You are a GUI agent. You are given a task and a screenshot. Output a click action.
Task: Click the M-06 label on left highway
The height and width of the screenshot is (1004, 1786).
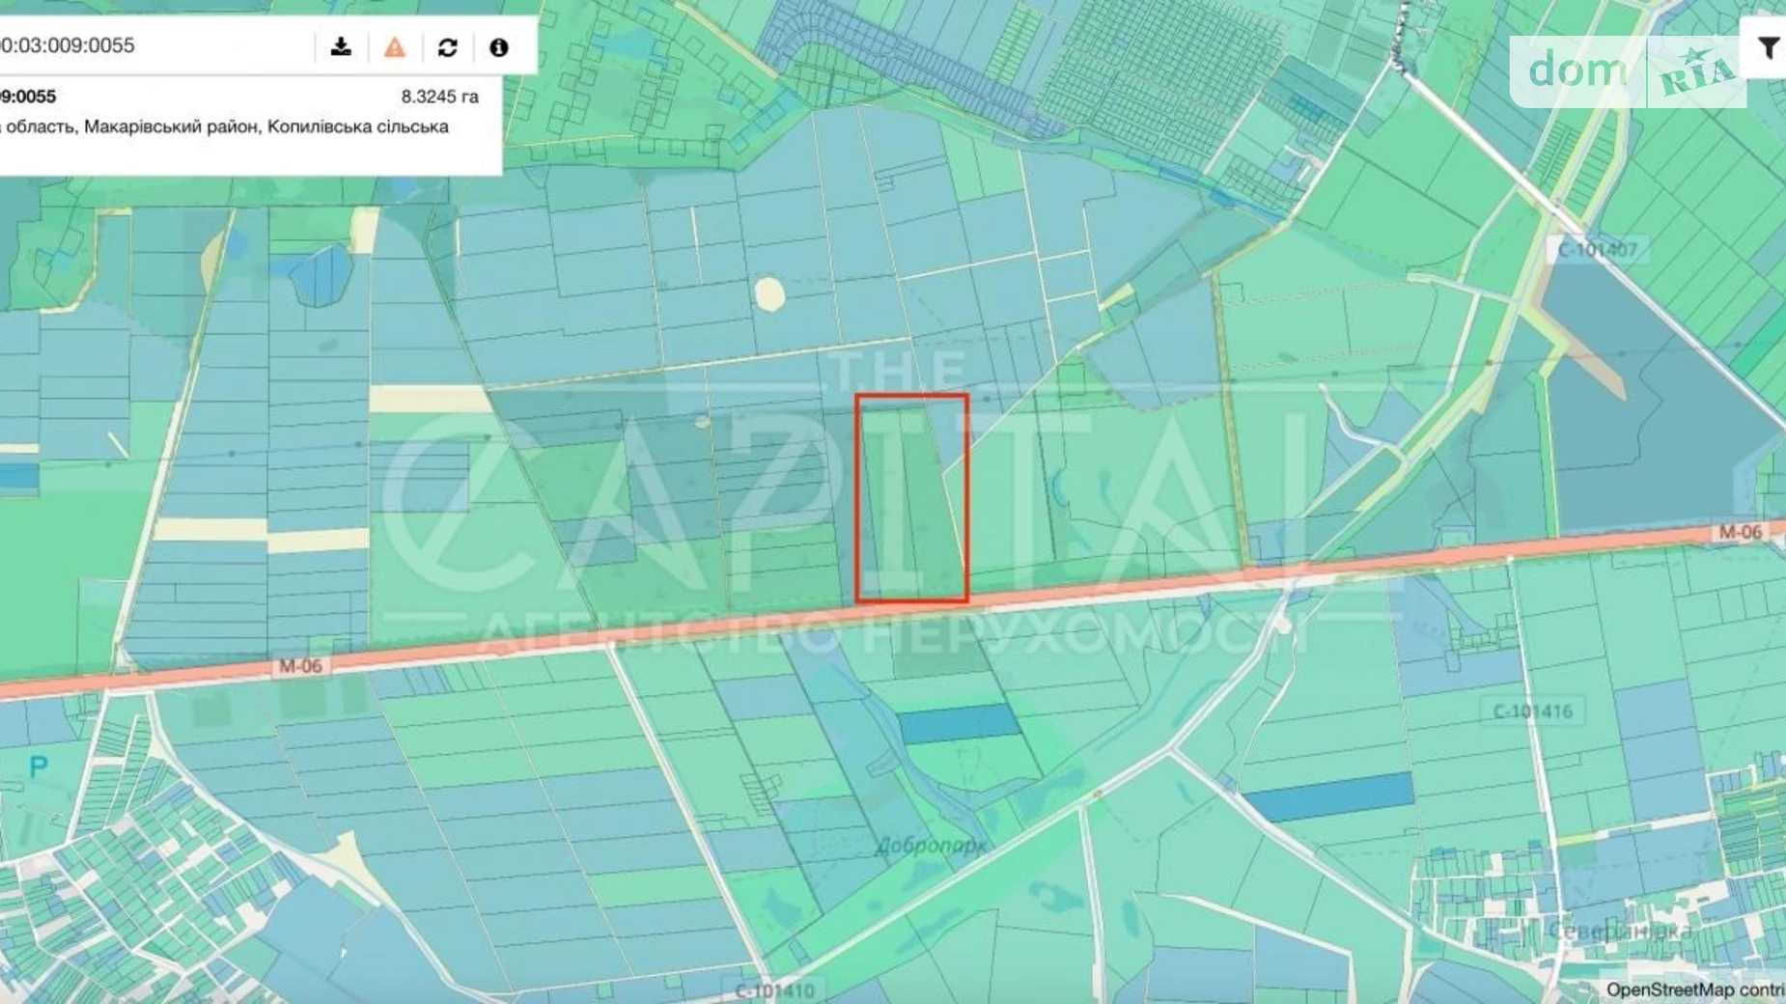coord(299,666)
